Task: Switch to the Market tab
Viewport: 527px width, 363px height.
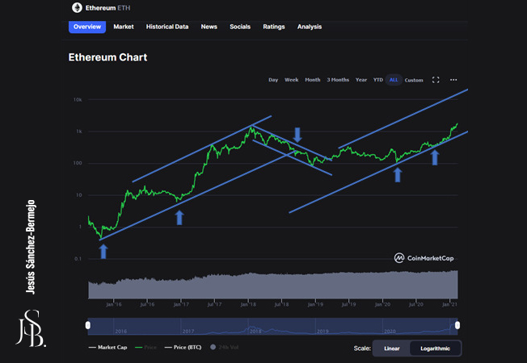Action: pos(124,27)
